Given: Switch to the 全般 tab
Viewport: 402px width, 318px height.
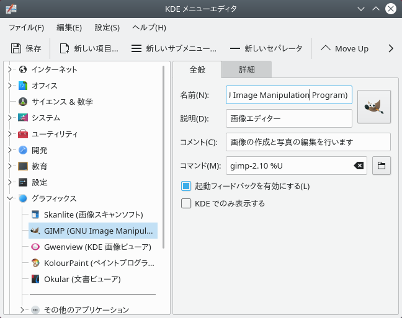Looking at the screenshot, I should click(197, 69).
